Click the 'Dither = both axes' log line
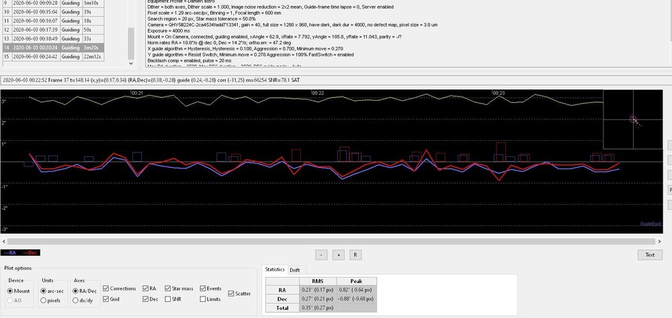 [270, 7]
